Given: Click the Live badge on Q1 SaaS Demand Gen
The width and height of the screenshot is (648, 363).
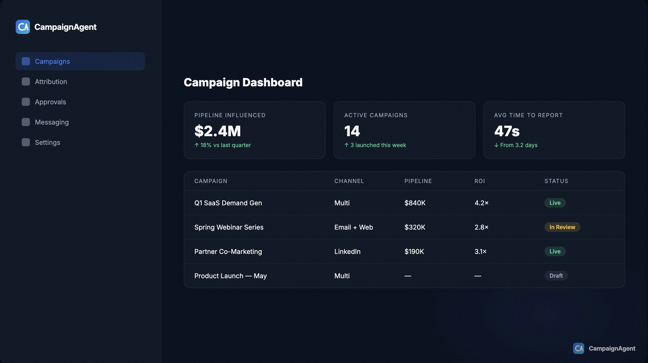Looking at the screenshot, I should click(555, 203).
